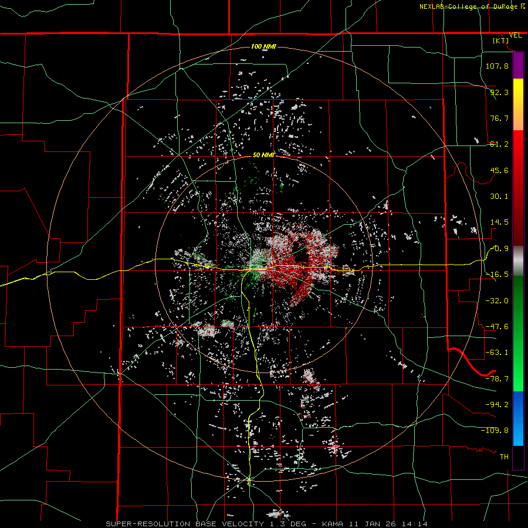
Task: Click the -16.5 scale value
Action: [x=497, y=275]
